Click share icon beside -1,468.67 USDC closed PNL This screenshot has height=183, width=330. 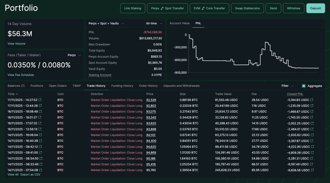312,112
